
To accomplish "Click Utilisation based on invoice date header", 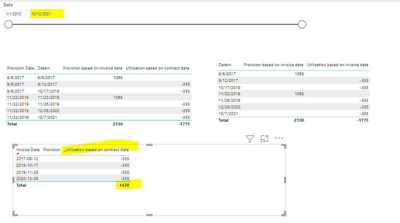I will [337, 65].
